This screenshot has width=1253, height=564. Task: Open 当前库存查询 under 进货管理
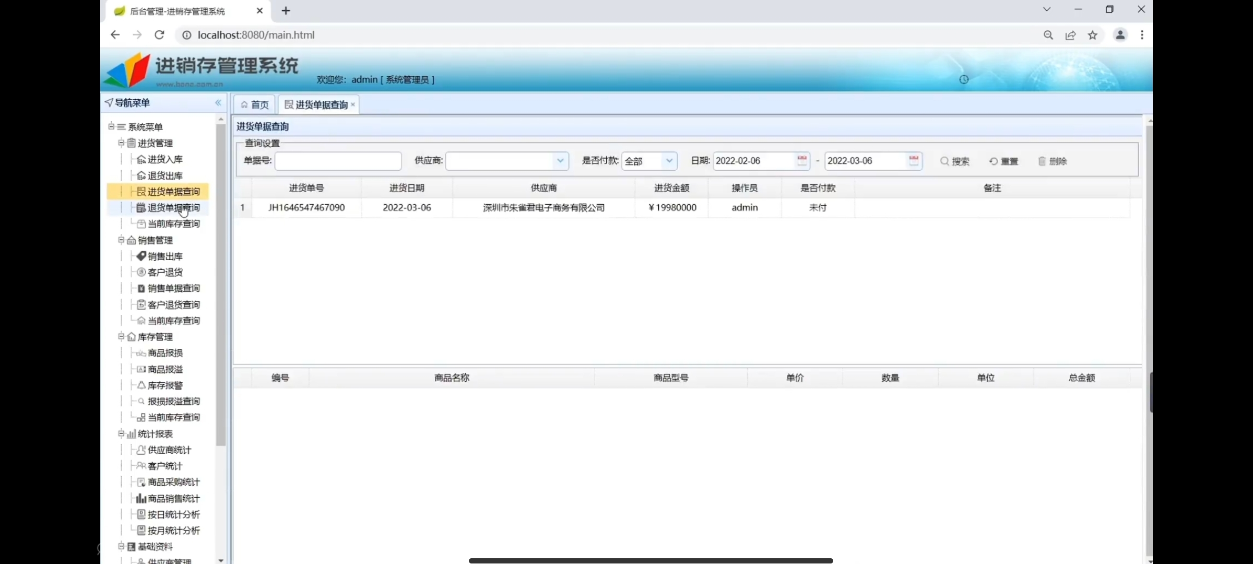(x=173, y=224)
